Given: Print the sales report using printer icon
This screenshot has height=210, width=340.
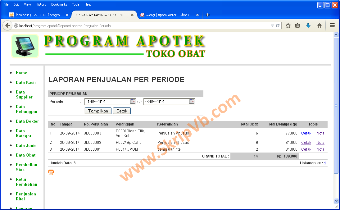Looking at the screenshot, I should click(x=51, y=172).
